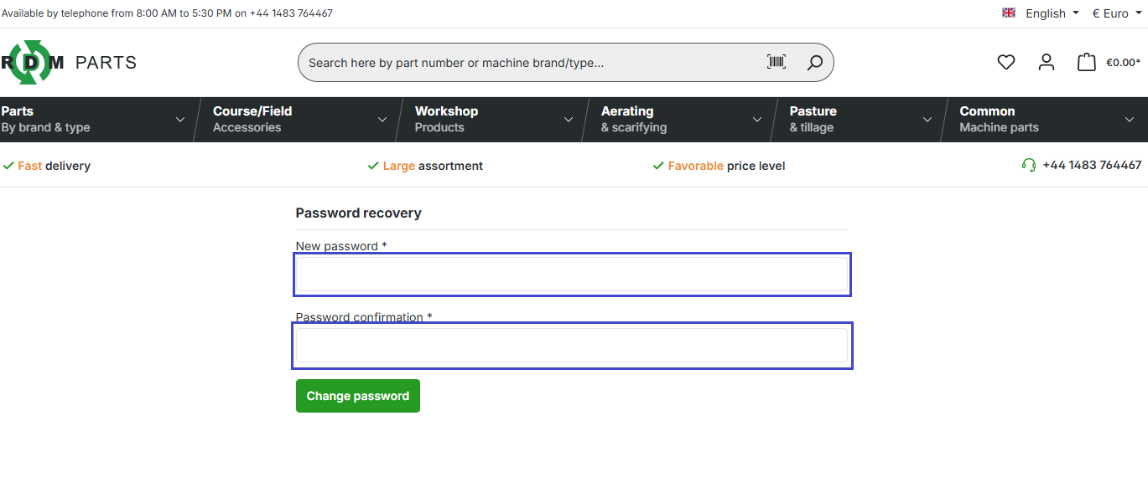Image resolution: width=1148 pixels, height=503 pixels.
Task: Open the Pasture & tillage menu
Action: coord(859,120)
